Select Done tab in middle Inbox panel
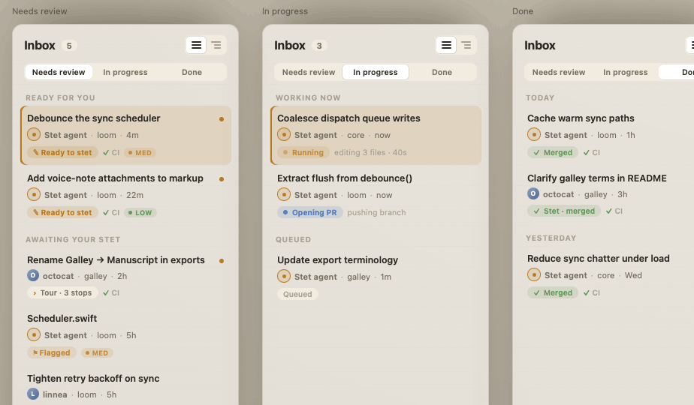This screenshot has width=694, height=405. tap(442, 72)
